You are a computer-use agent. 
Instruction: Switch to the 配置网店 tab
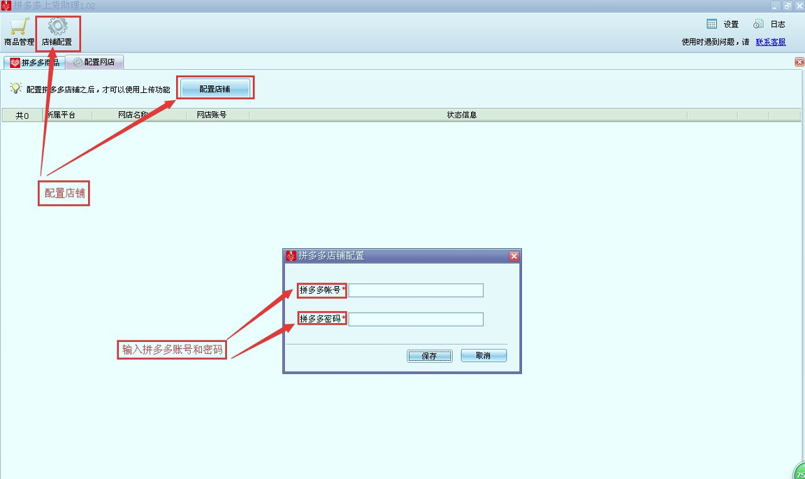coord(94,62)
